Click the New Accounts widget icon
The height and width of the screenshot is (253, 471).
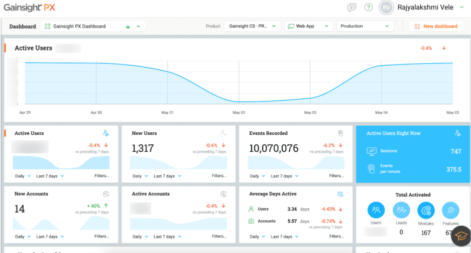point(106,194)
